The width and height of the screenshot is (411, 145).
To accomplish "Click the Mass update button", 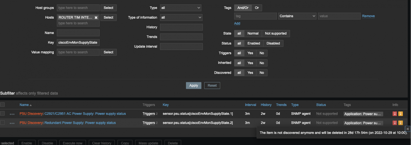I will click(x=149, y=143).
